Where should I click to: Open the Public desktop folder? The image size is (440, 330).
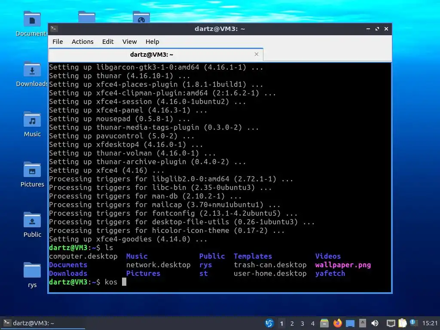[x=32, y=225]
